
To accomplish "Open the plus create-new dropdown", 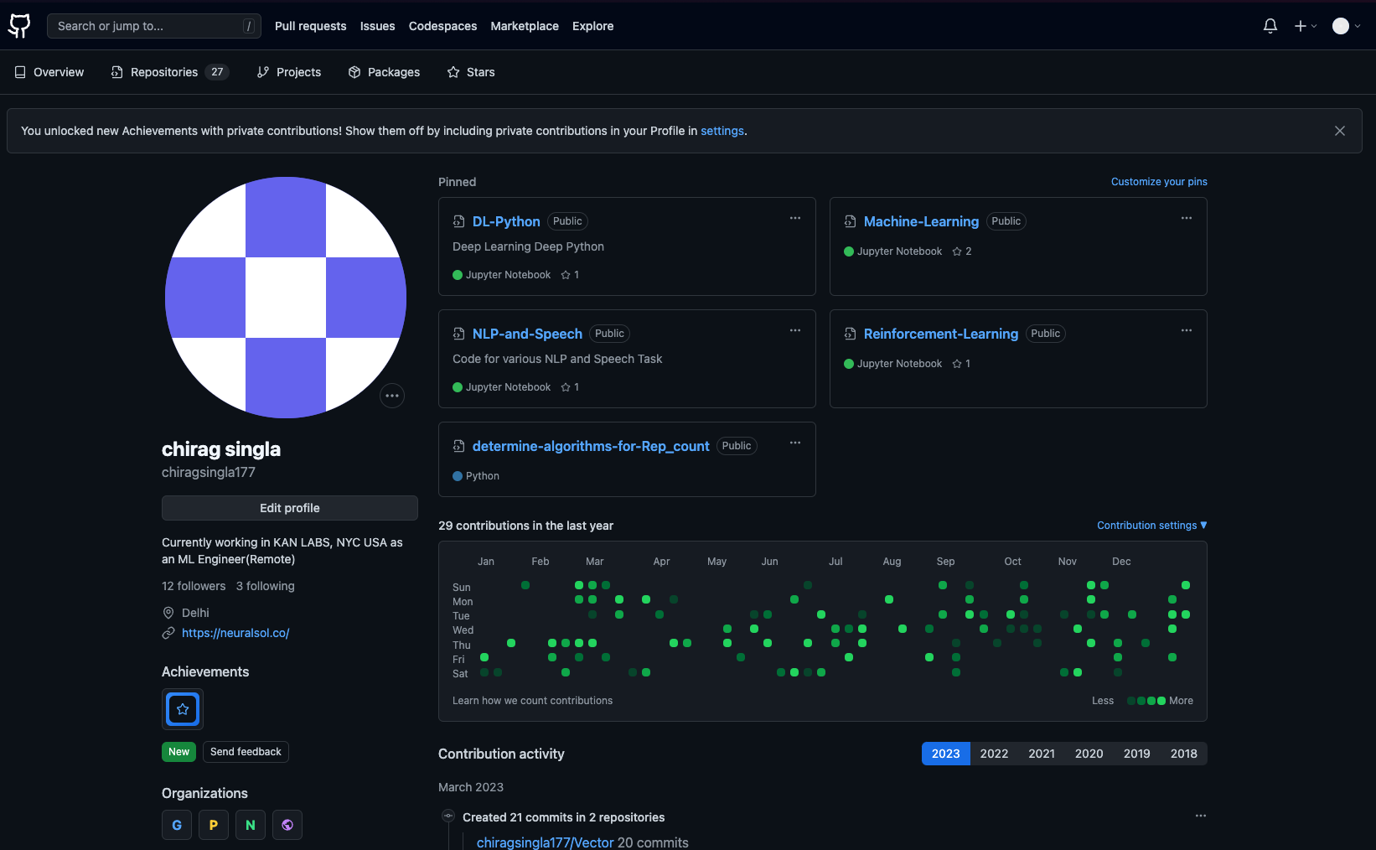I will 1306,26.
